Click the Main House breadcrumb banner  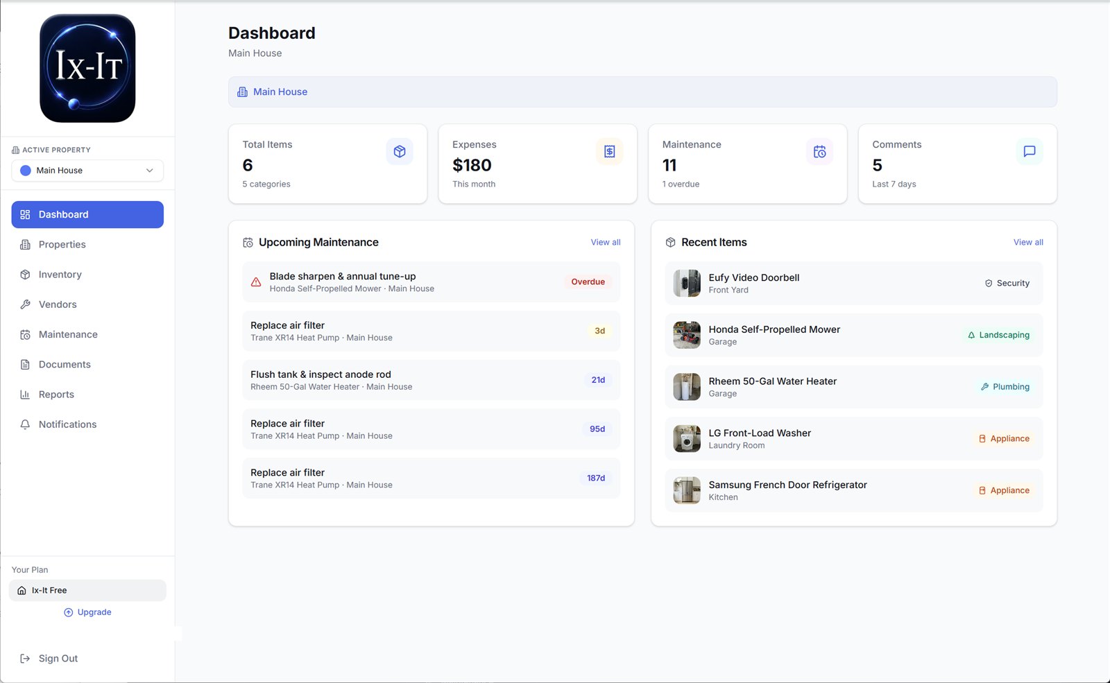coord(642,92)
